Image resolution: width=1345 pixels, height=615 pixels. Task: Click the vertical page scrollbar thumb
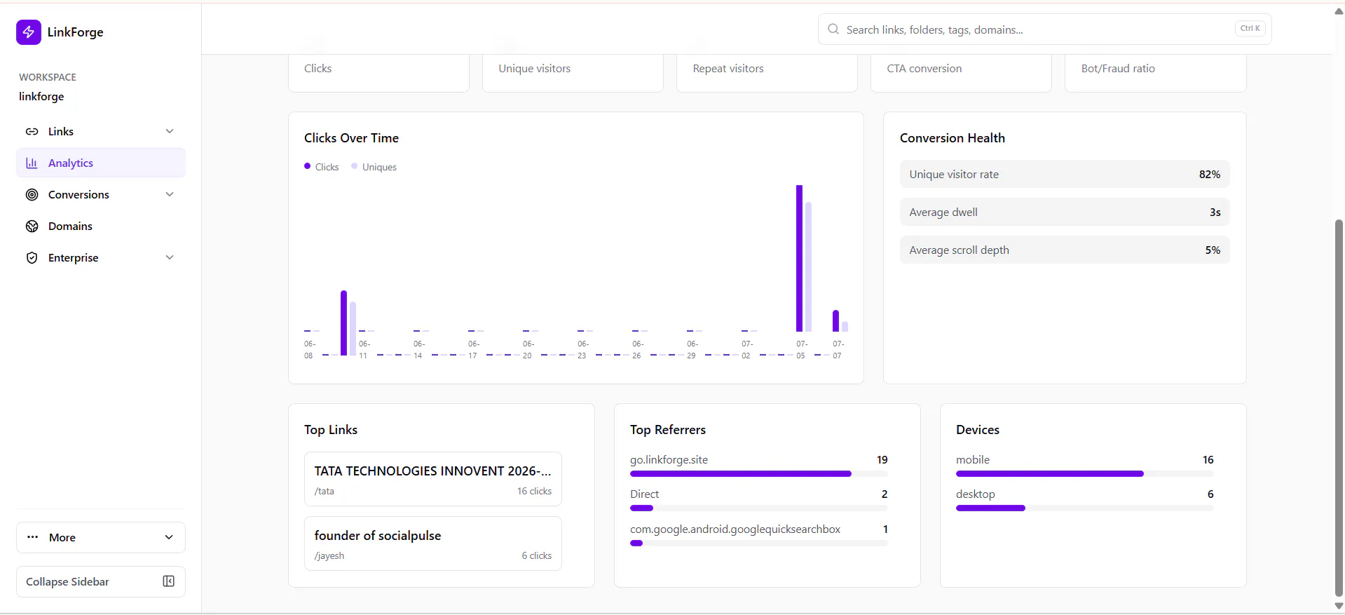[x=1339, y=408]
